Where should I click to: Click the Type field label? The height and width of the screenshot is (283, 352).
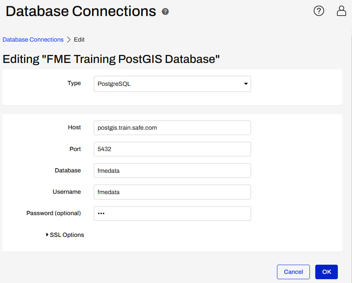tap(74, 83)
